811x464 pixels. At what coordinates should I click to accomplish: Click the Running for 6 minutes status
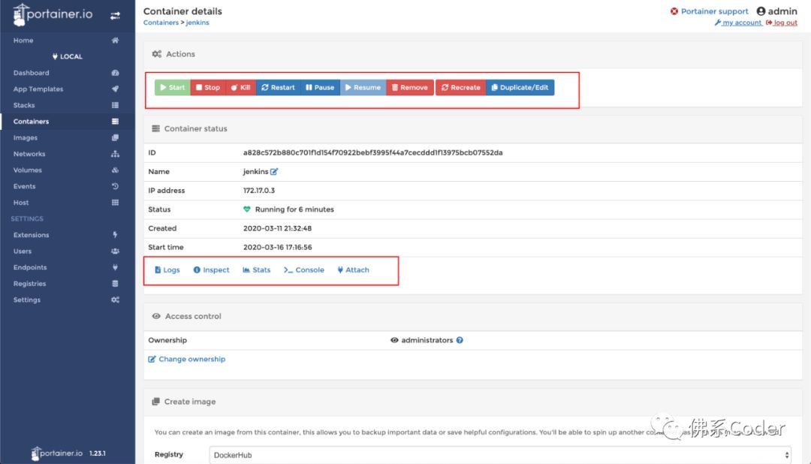294,209
